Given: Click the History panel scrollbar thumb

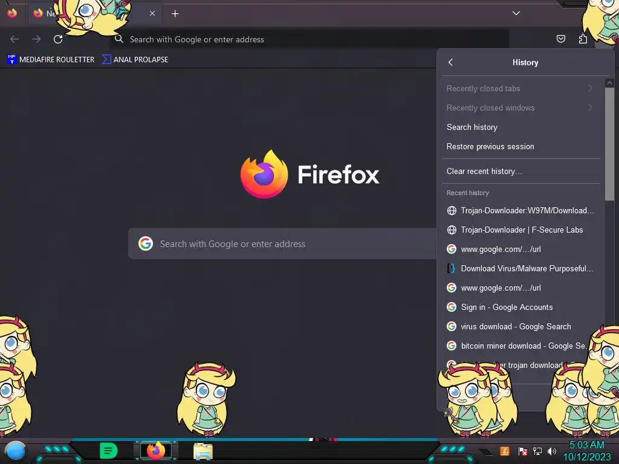Looking at the screenshot, I should (609, 144).
